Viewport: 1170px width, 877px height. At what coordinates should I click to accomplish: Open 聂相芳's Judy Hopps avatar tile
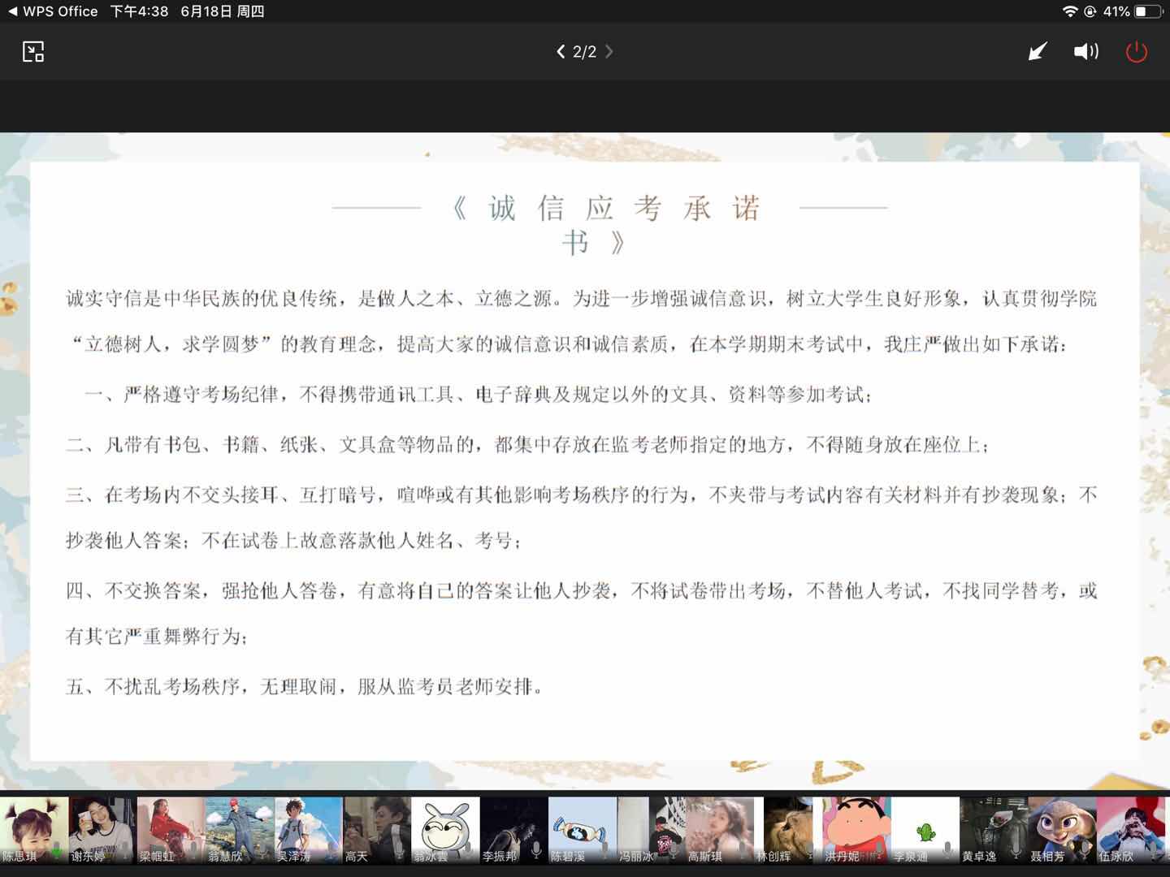[1062, 824]
